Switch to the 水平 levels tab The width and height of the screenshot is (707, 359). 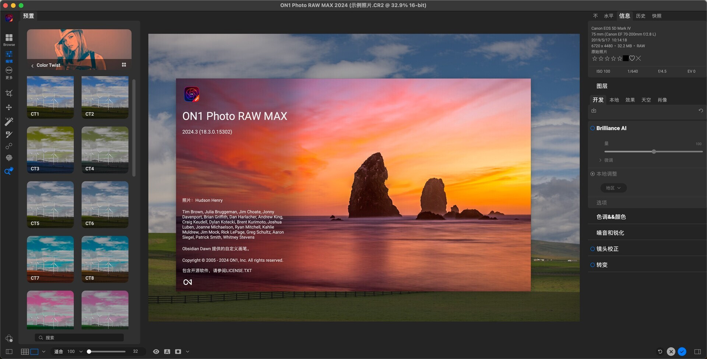(x=609, y=16)
